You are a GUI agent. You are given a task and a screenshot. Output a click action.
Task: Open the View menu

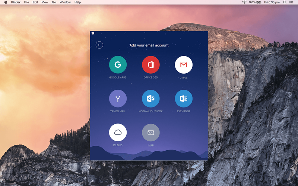click(x=45, y=2)
